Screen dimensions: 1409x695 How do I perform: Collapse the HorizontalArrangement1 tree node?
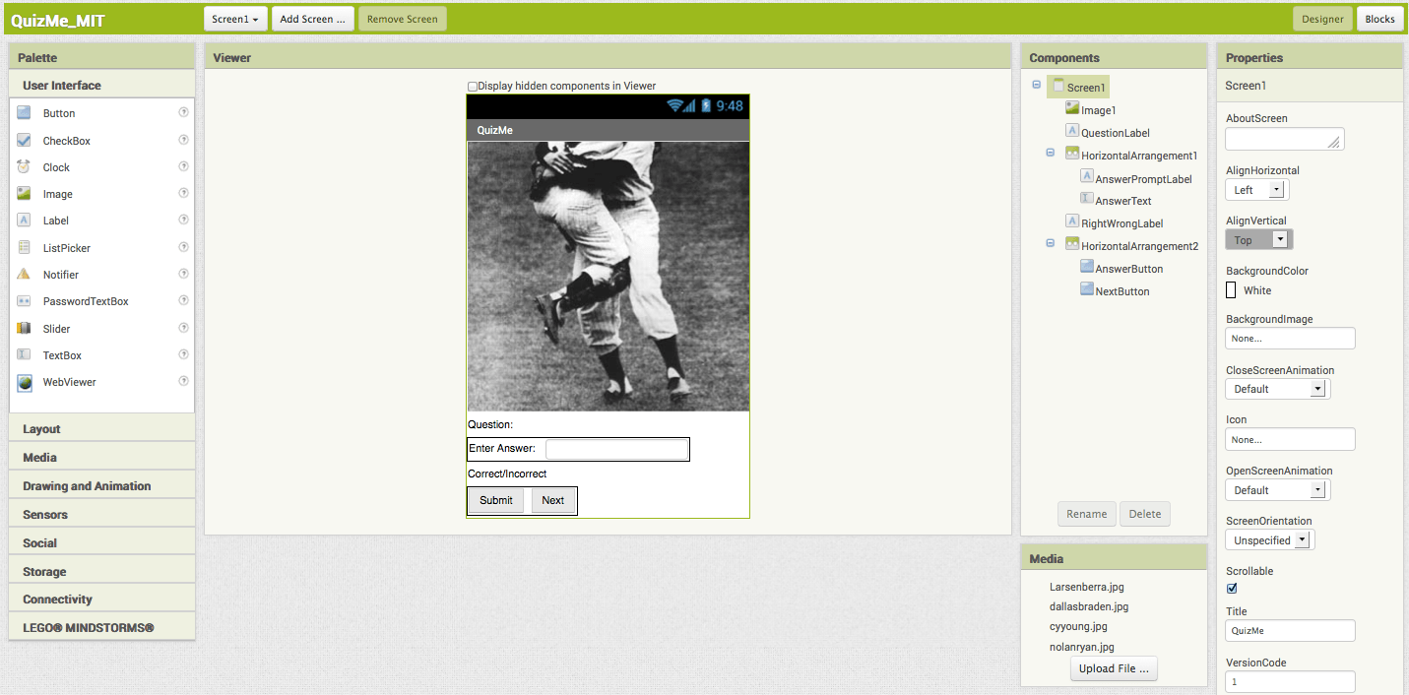[1051, 154]
